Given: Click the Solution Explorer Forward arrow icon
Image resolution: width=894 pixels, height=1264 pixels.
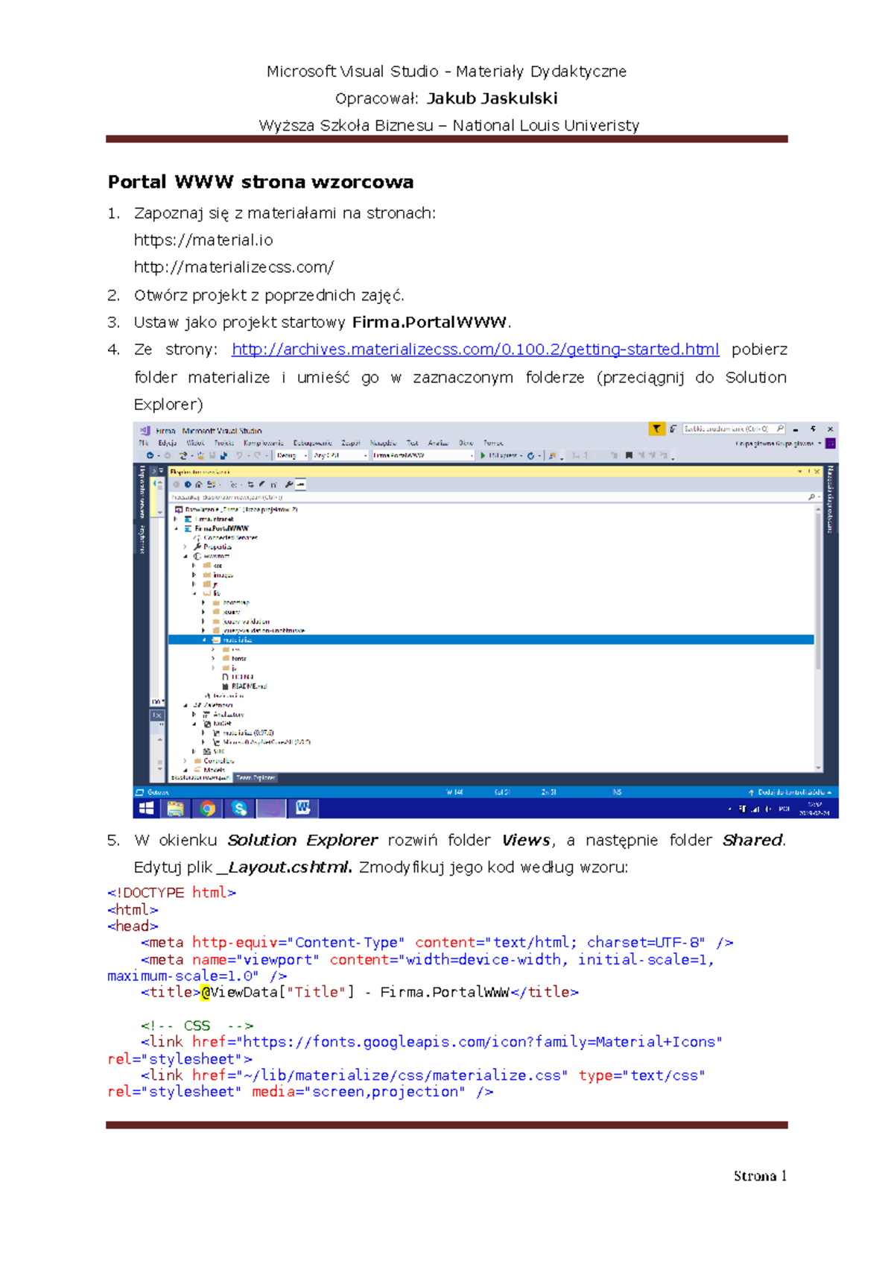Looking at the screenshot, I should click(x=188, y=484).
